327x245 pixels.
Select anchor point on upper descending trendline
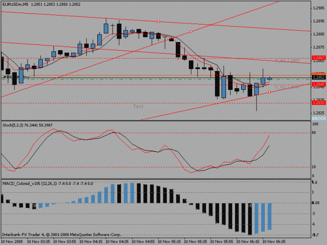159,22
